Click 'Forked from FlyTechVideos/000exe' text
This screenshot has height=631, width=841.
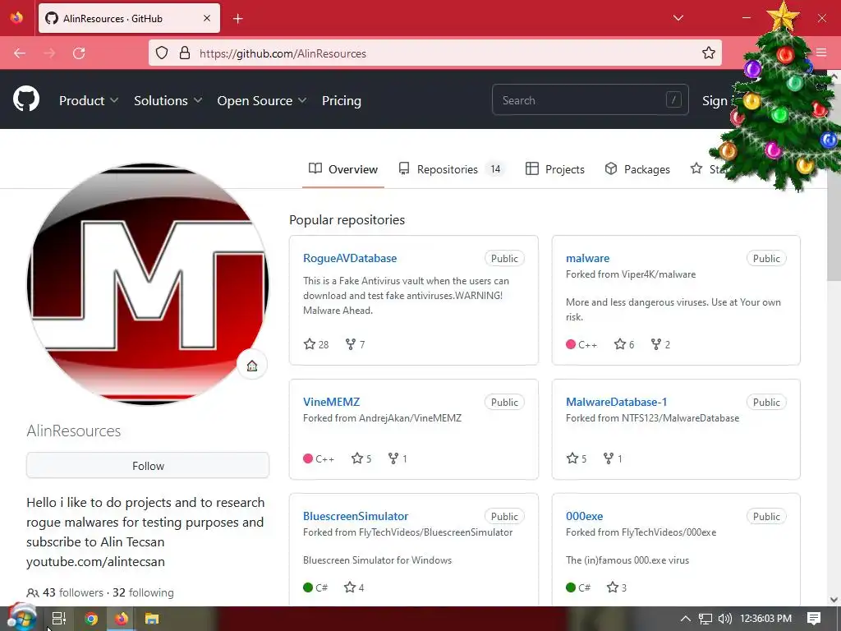coord(641,532)
